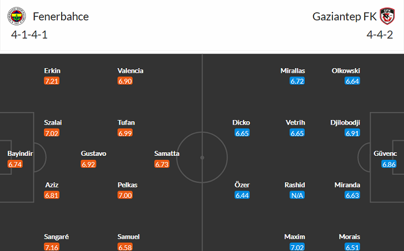The height and width of the screenshot is (251, 404).
Task: Click goalkeeper Bayindir's 6.74 rating
Action: coord(16,164)
